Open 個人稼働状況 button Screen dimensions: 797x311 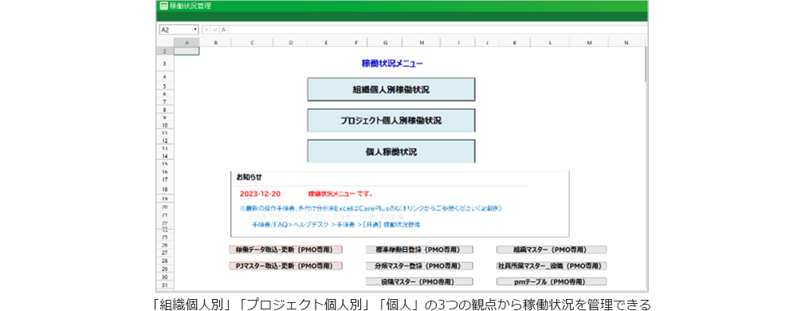(x=391, y=152)
